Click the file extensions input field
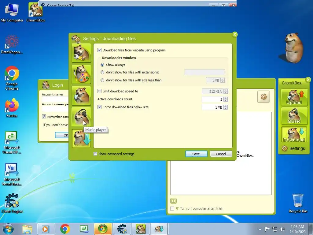 (205, 72)
